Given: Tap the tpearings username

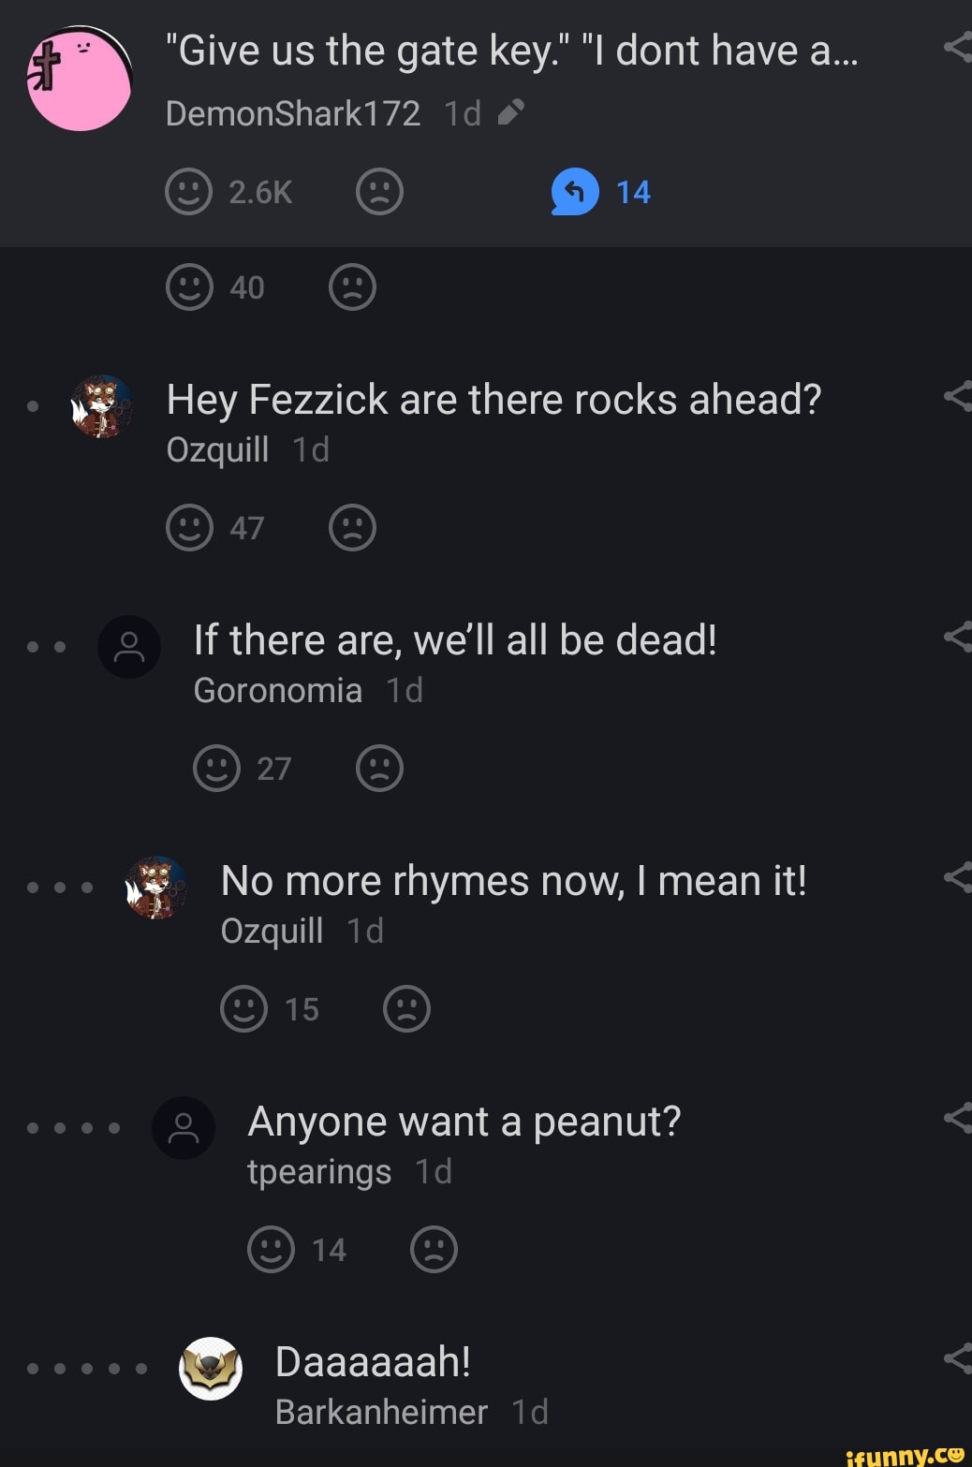Looking at the screenshot, I should click(319, 1171).
